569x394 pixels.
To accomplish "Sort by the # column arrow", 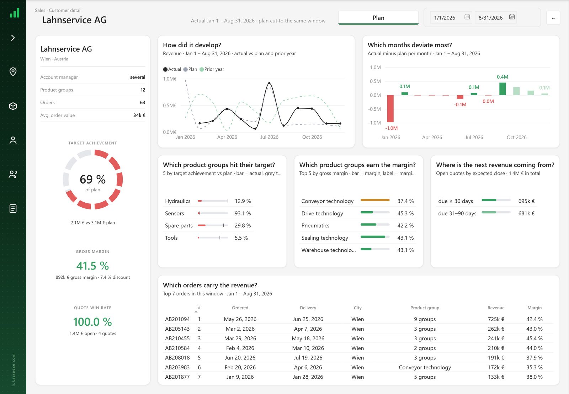I will pos(196,312).
